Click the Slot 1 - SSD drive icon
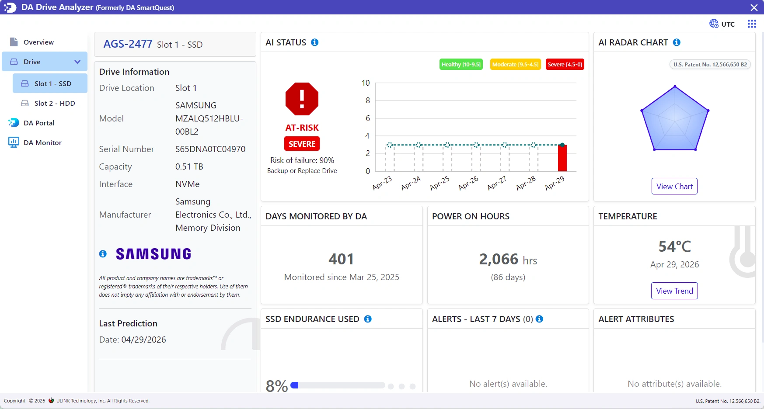 click(25, 83)
